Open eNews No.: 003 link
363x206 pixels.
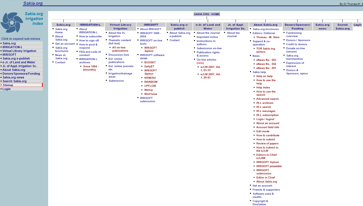[x=266, y=60]
